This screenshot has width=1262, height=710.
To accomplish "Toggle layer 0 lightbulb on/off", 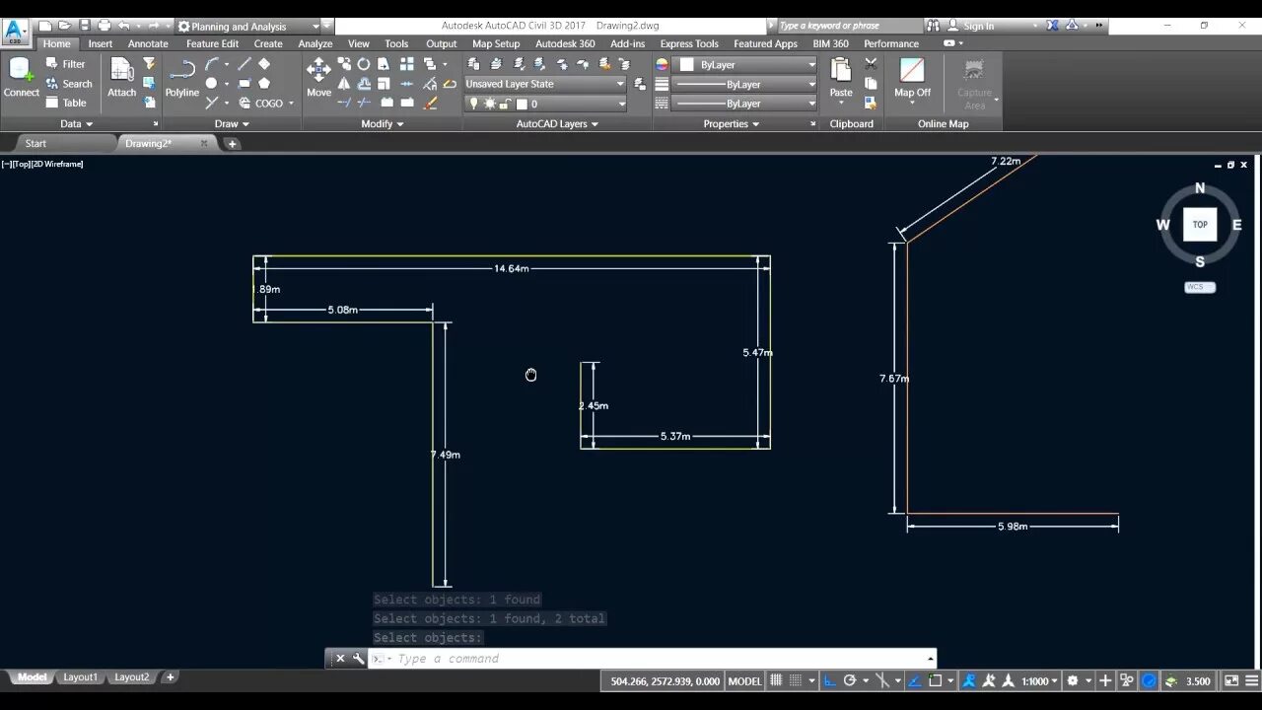I will click(473, 104).
